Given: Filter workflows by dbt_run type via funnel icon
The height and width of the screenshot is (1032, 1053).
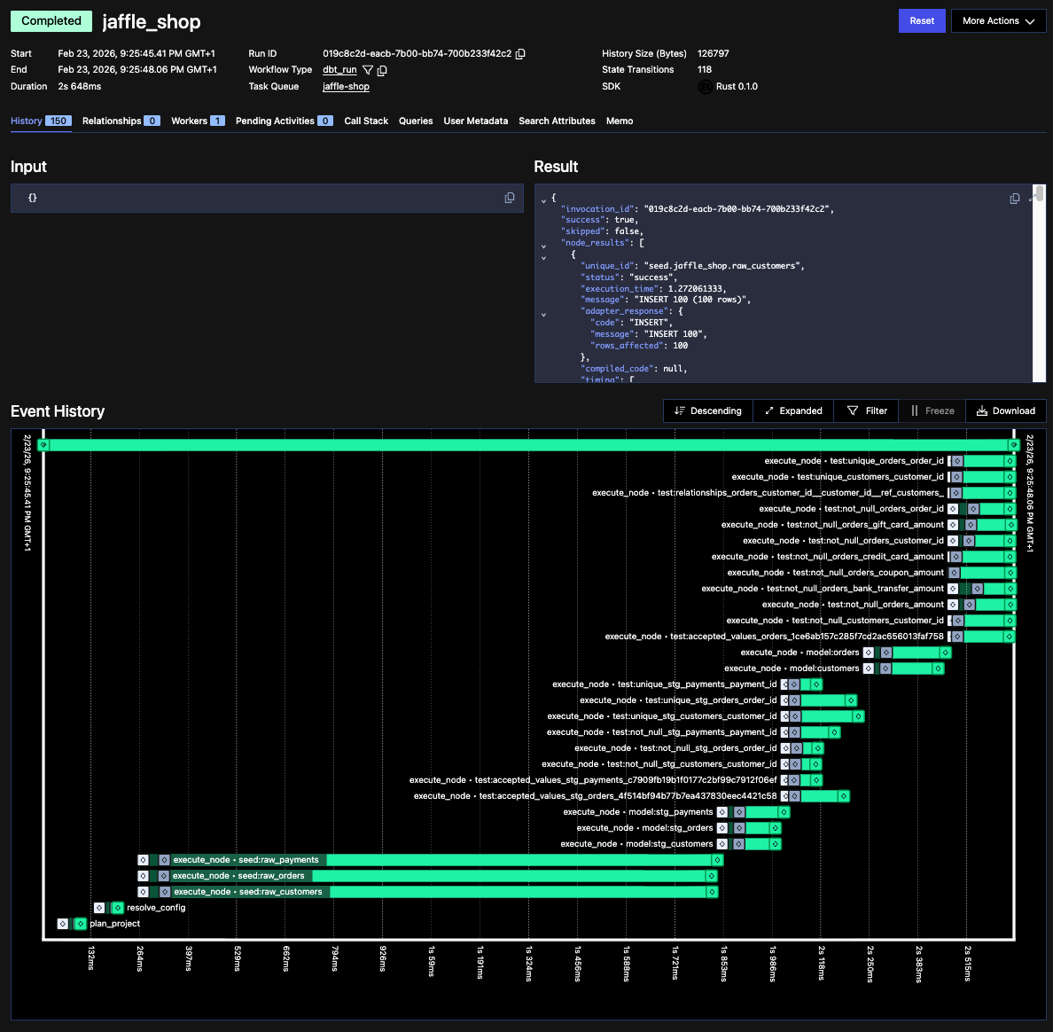Looking at the screenshot, I should click(368, 70).
